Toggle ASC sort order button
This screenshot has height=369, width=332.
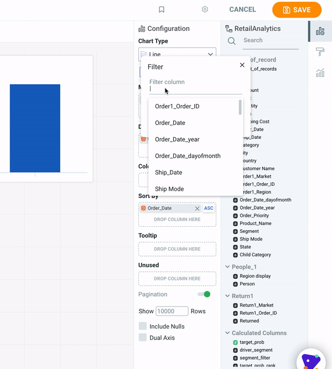click(x=209, y=208)
